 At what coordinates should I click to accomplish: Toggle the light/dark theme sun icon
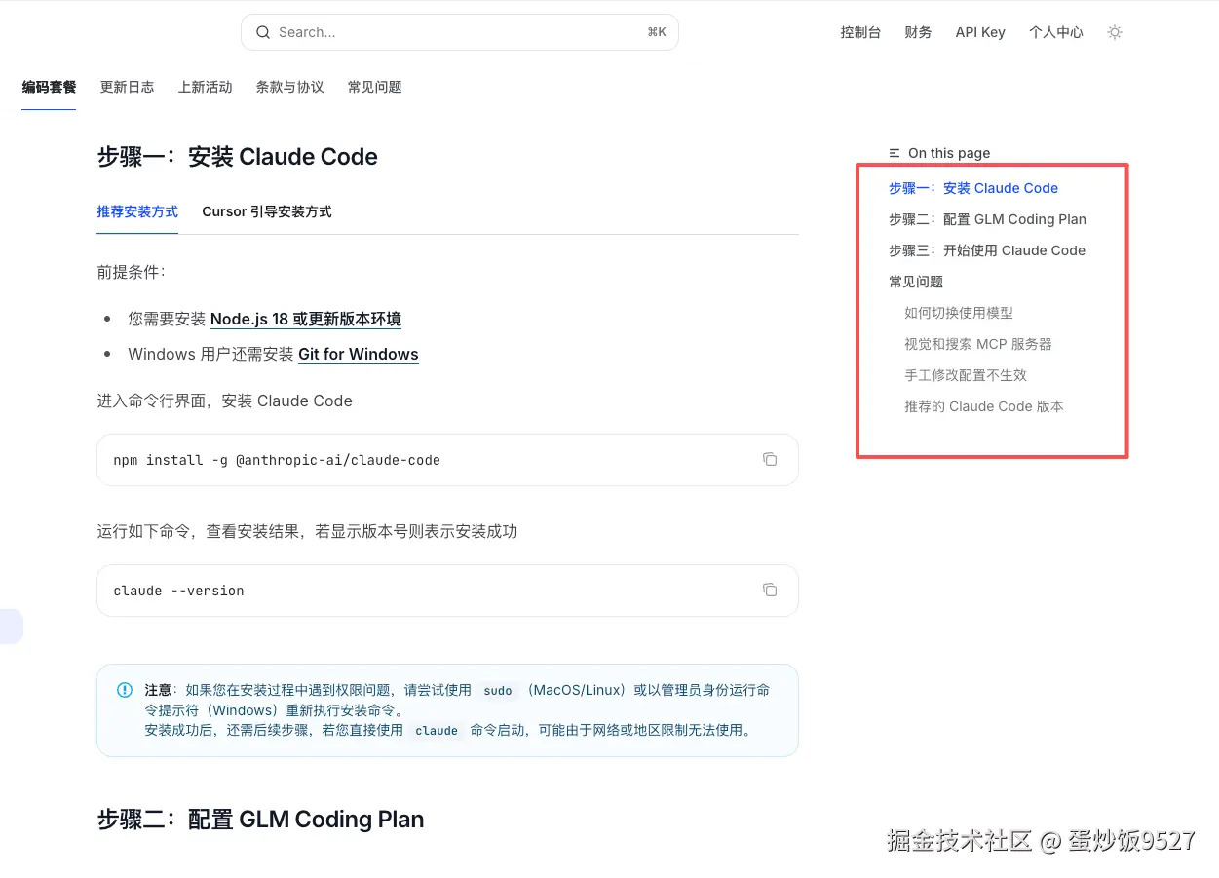[x=1115, y=32]
